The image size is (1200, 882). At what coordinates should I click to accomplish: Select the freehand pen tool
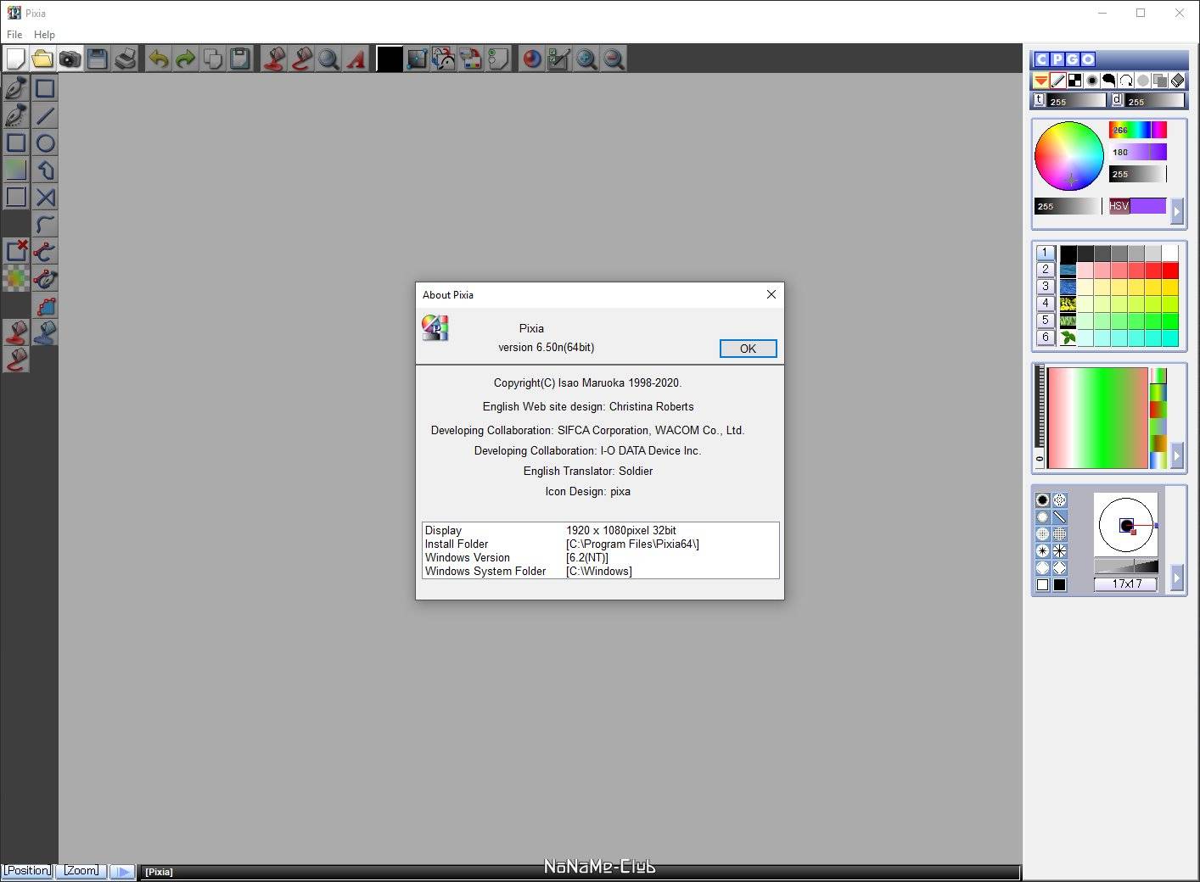(16, 88)
